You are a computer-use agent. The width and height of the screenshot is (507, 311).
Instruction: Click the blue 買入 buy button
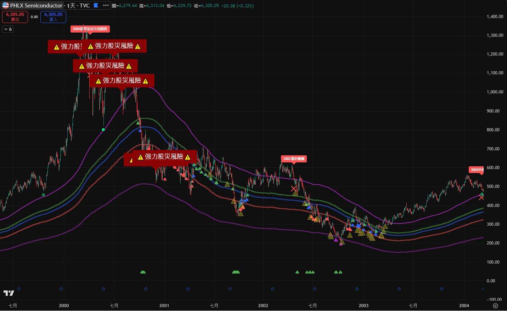pyautogui.click(x=53, y=17)
